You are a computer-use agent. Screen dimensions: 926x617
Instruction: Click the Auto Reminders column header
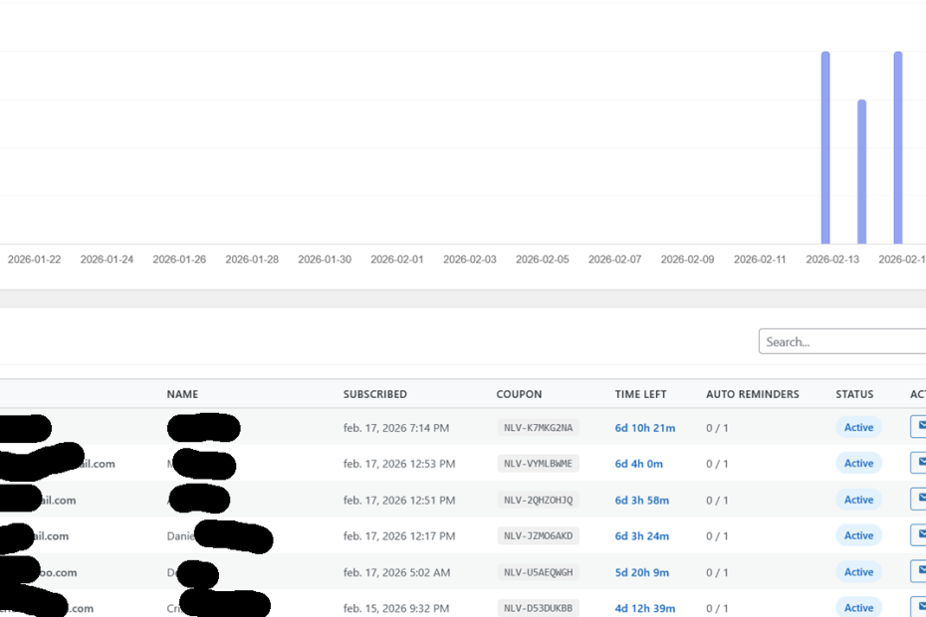(752, 394)
